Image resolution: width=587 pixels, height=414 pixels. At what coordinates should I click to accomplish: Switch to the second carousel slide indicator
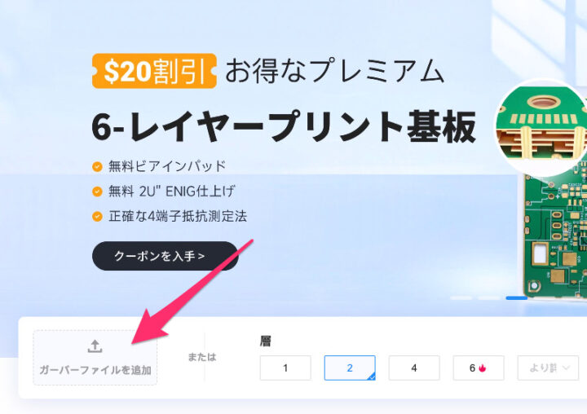coord(488,298)
